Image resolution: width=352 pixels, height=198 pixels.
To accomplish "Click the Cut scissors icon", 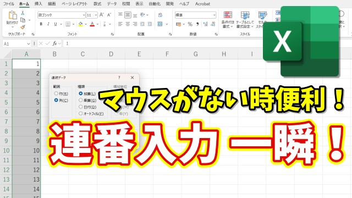I will click(x=23, y=13).
